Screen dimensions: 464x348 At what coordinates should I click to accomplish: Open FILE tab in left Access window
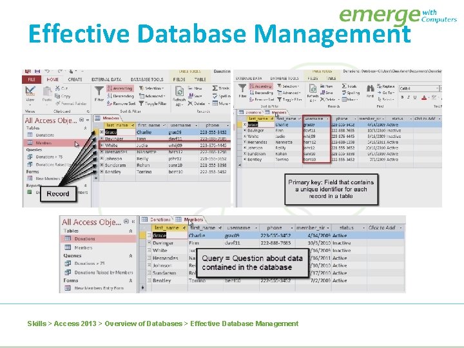(32, 80)
